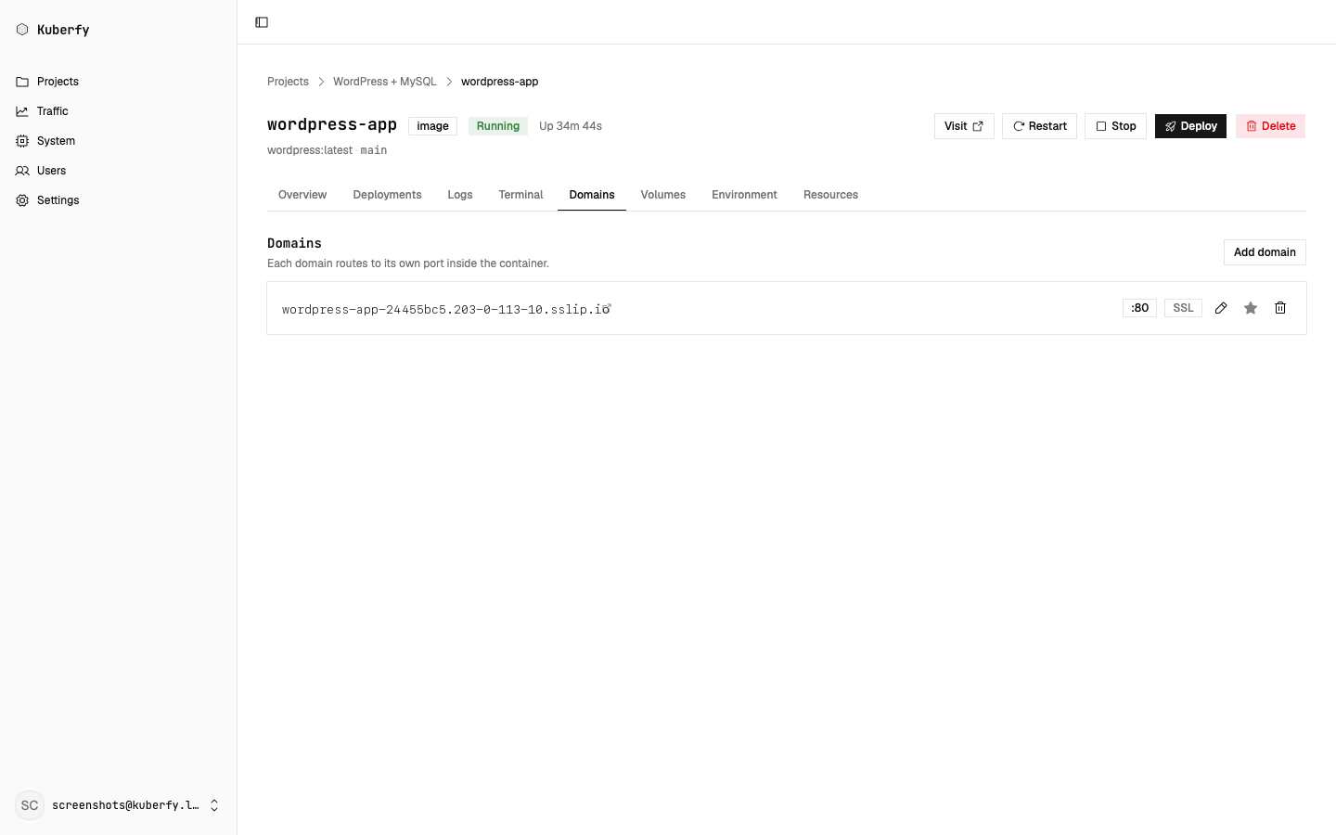Select the Domains tab
This screenshot has width=1336, height=835.
592,195
